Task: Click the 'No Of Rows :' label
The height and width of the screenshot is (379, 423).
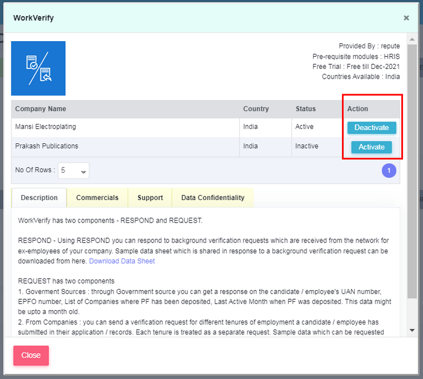Action: (x=35, y=170)
